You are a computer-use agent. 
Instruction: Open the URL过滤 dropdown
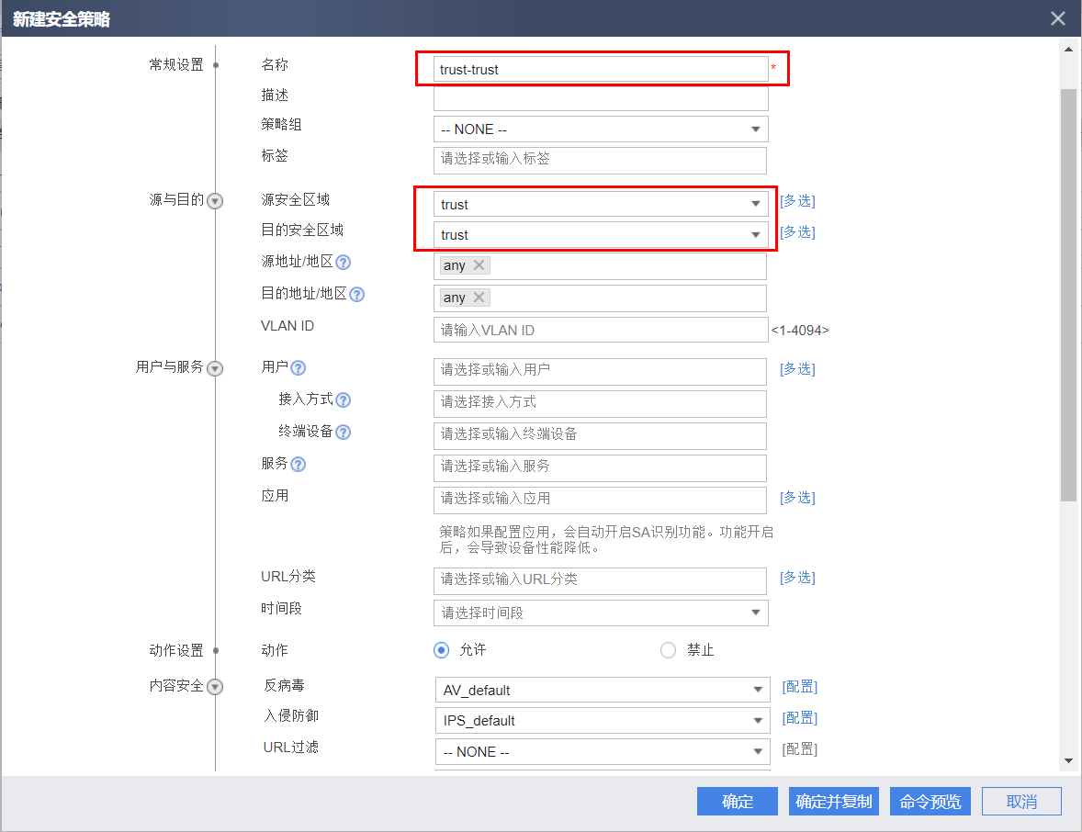point(603,751)
